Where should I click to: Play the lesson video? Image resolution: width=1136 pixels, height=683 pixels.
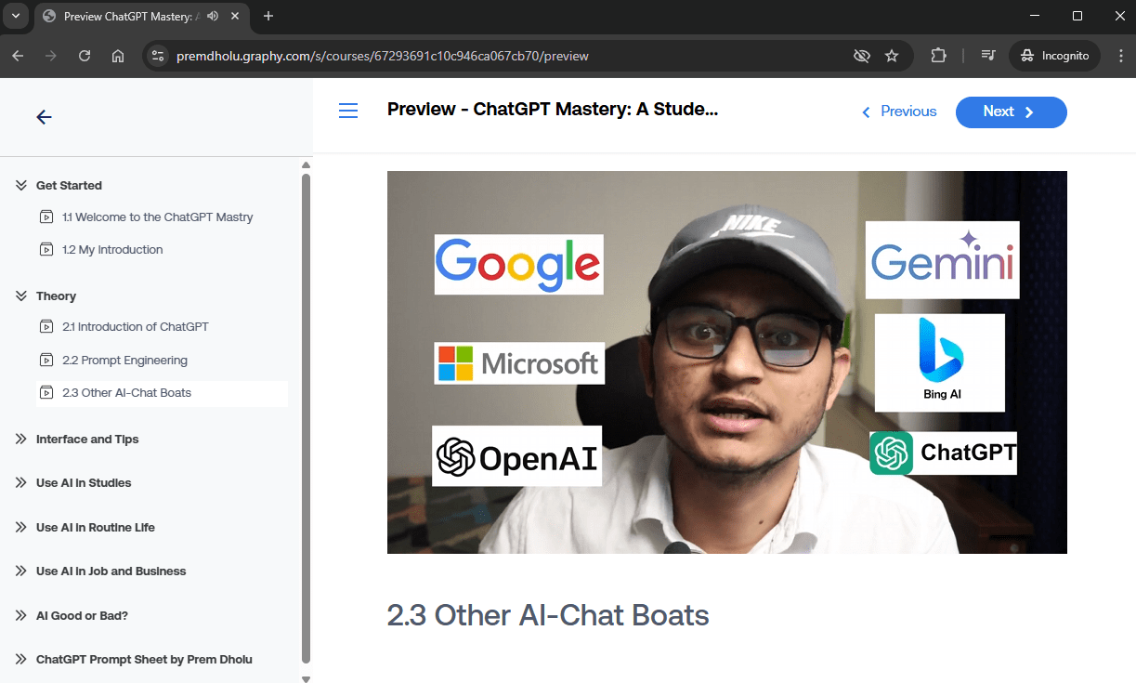coord(726,362)
